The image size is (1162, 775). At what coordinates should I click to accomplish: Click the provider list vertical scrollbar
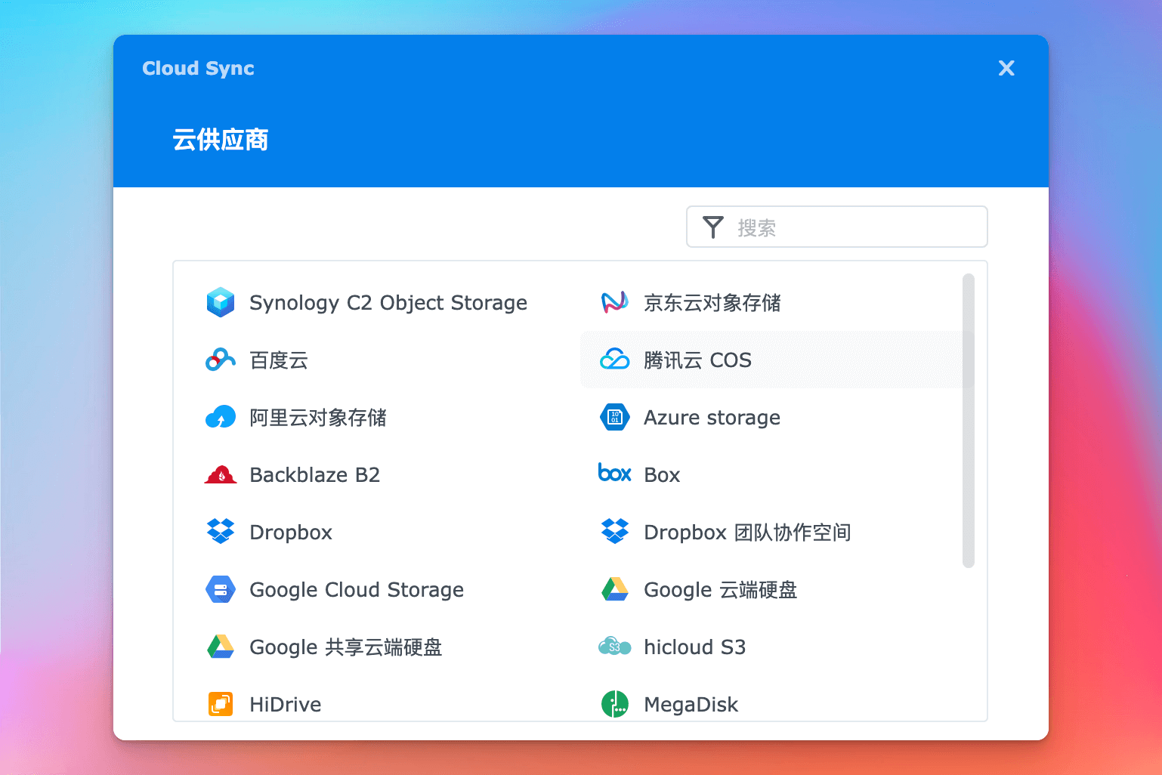(x=969, y=421)
